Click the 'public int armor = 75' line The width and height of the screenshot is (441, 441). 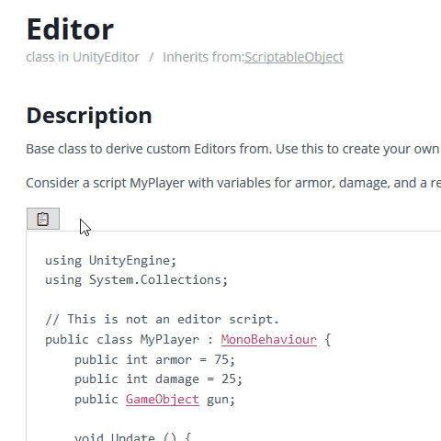coord(155,359)
